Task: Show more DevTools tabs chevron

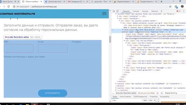Action: coord(162,11)
